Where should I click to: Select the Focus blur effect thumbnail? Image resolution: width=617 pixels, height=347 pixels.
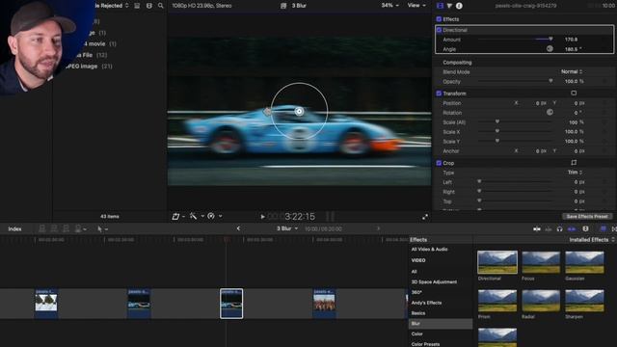coord(541,262)
